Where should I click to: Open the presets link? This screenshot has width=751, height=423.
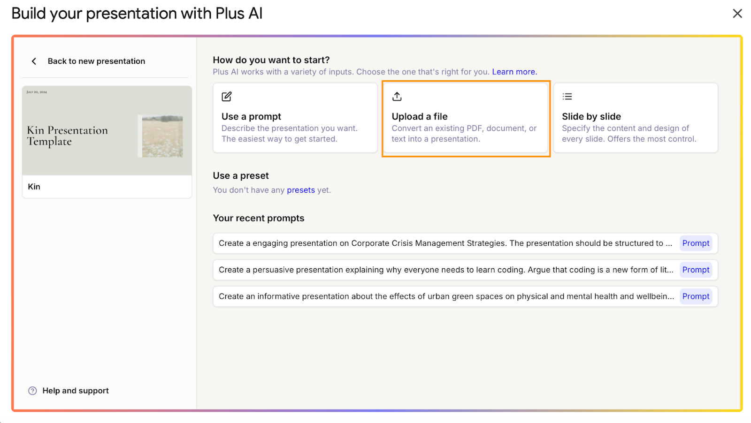(x=301, y=190)
